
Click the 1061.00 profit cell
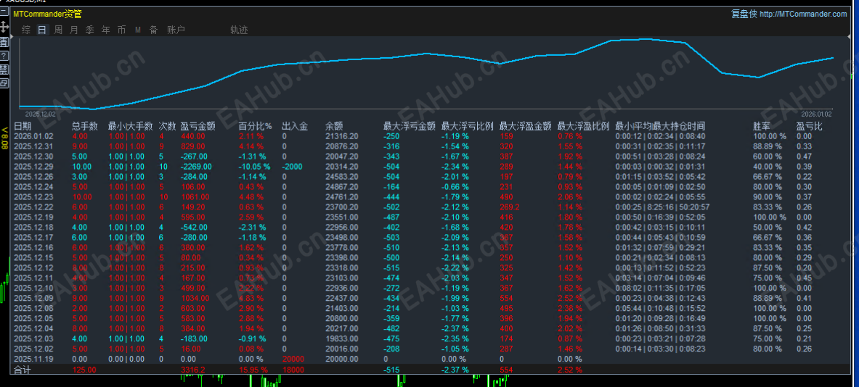click(194, 197)
